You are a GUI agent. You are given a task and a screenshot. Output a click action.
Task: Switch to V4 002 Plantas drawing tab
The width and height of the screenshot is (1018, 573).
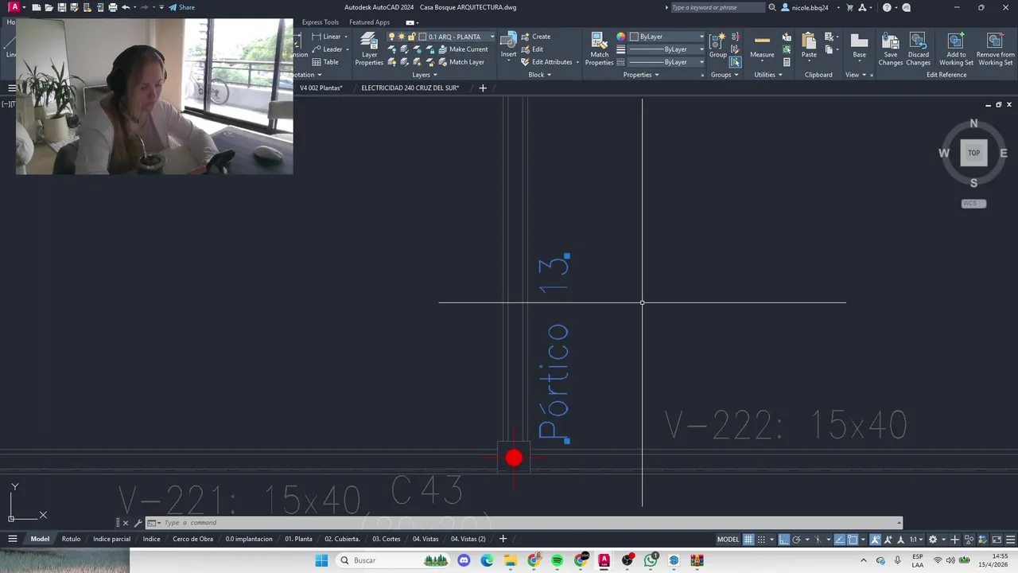click(x=321, y=88)
